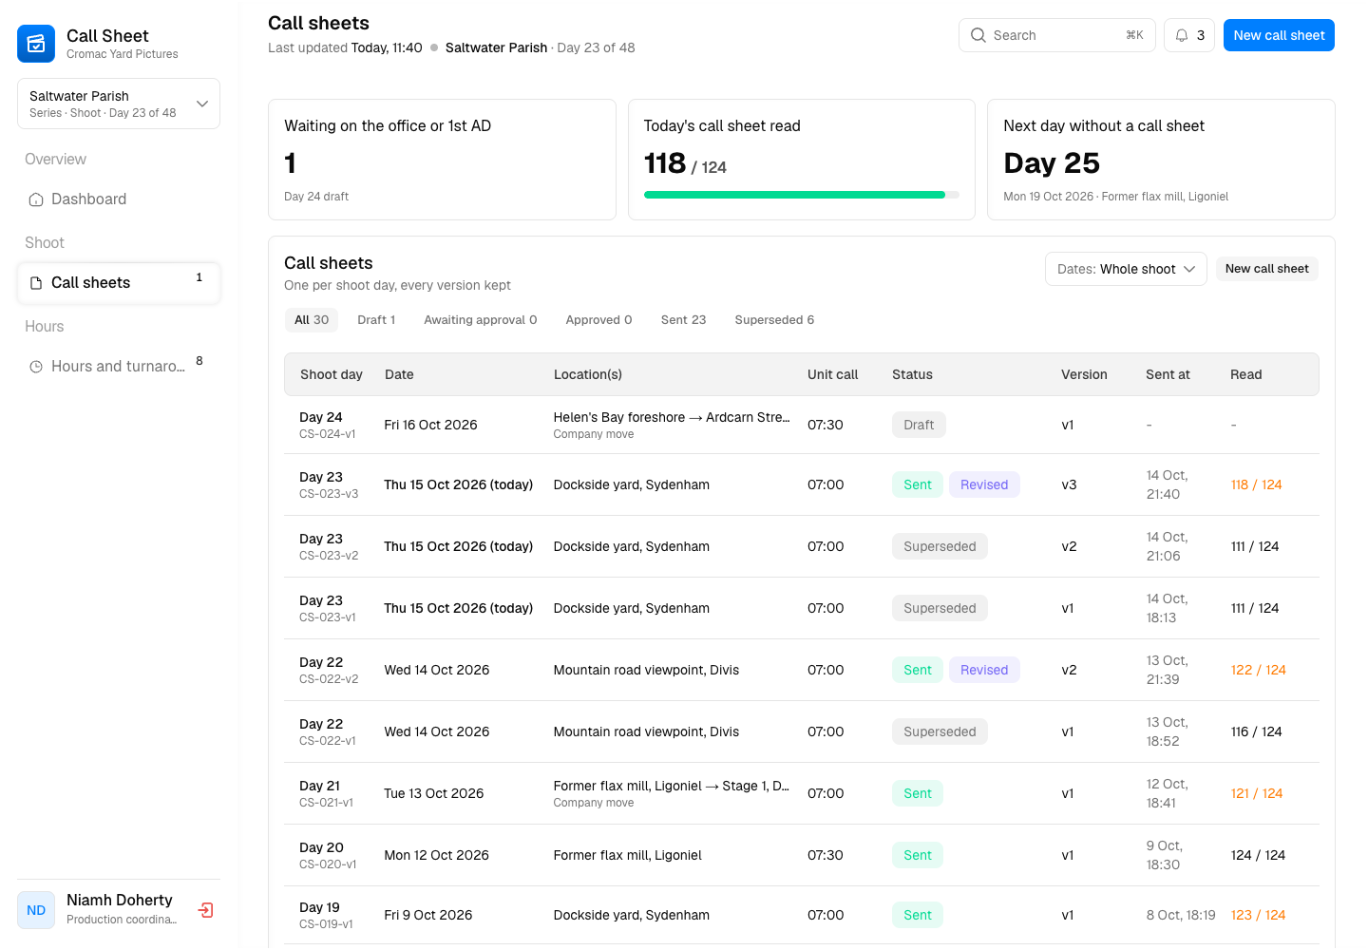Click the 118 / 124 read count in table
This screenshot has width=1368, height=950.
pos(1256,484)
